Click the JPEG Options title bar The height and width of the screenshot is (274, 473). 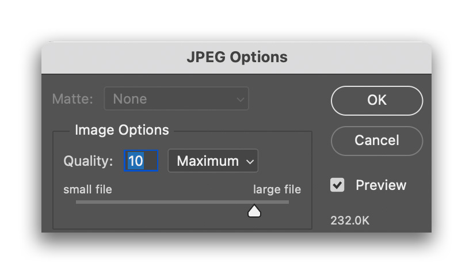[x=236, y=58]
